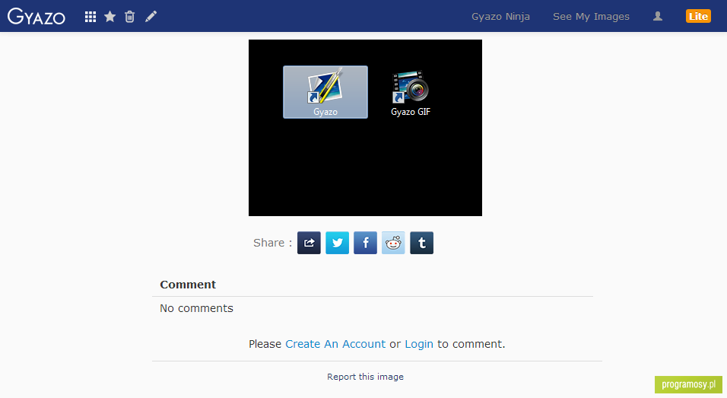
Task: Open the Gyazo Ninja menu item
Action: point(500,16)
